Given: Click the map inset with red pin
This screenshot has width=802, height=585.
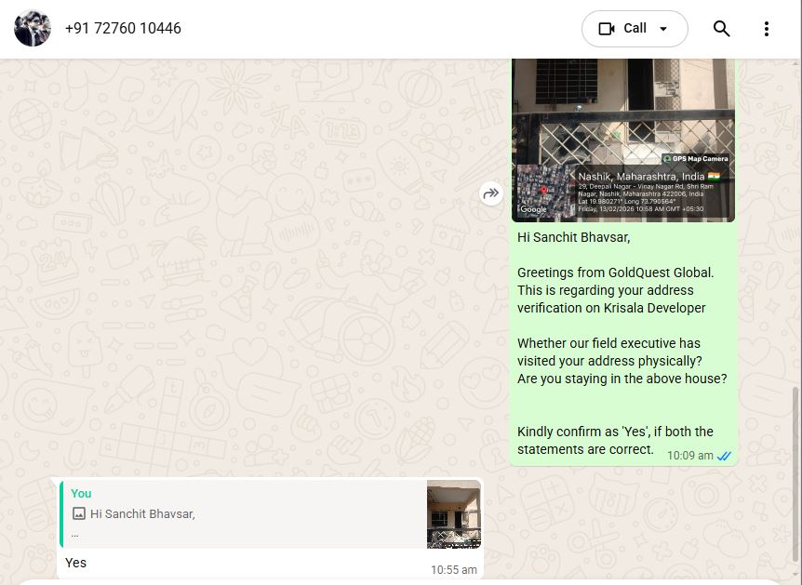Looking at the screenshot, I should (x=544, y=190).
